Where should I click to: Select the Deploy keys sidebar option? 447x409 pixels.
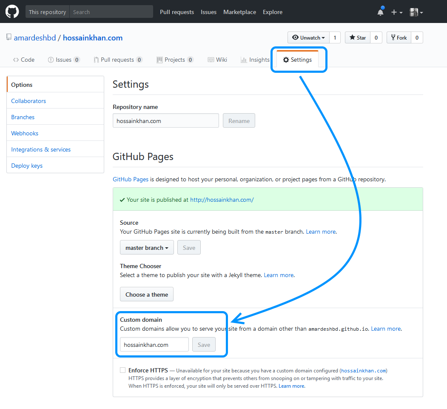coord(26,166)
